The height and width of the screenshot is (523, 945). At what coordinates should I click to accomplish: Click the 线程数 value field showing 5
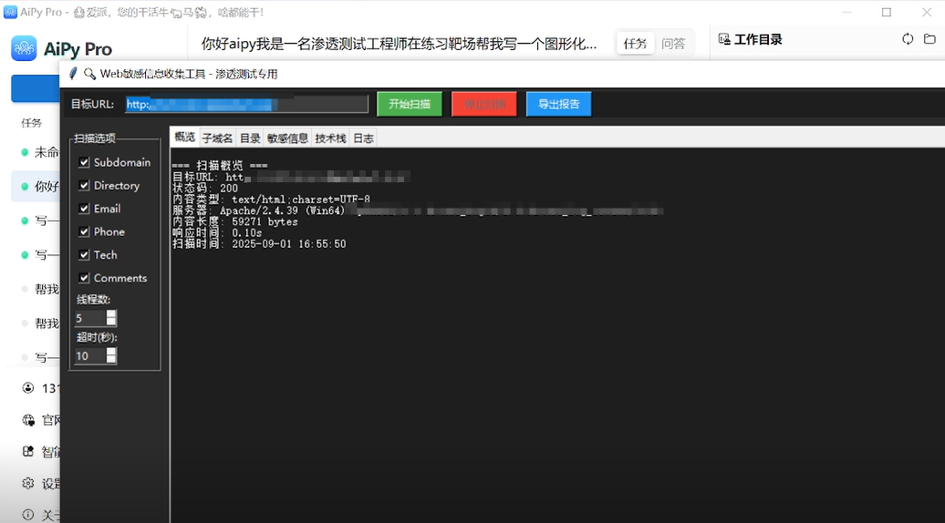[90, 318]
